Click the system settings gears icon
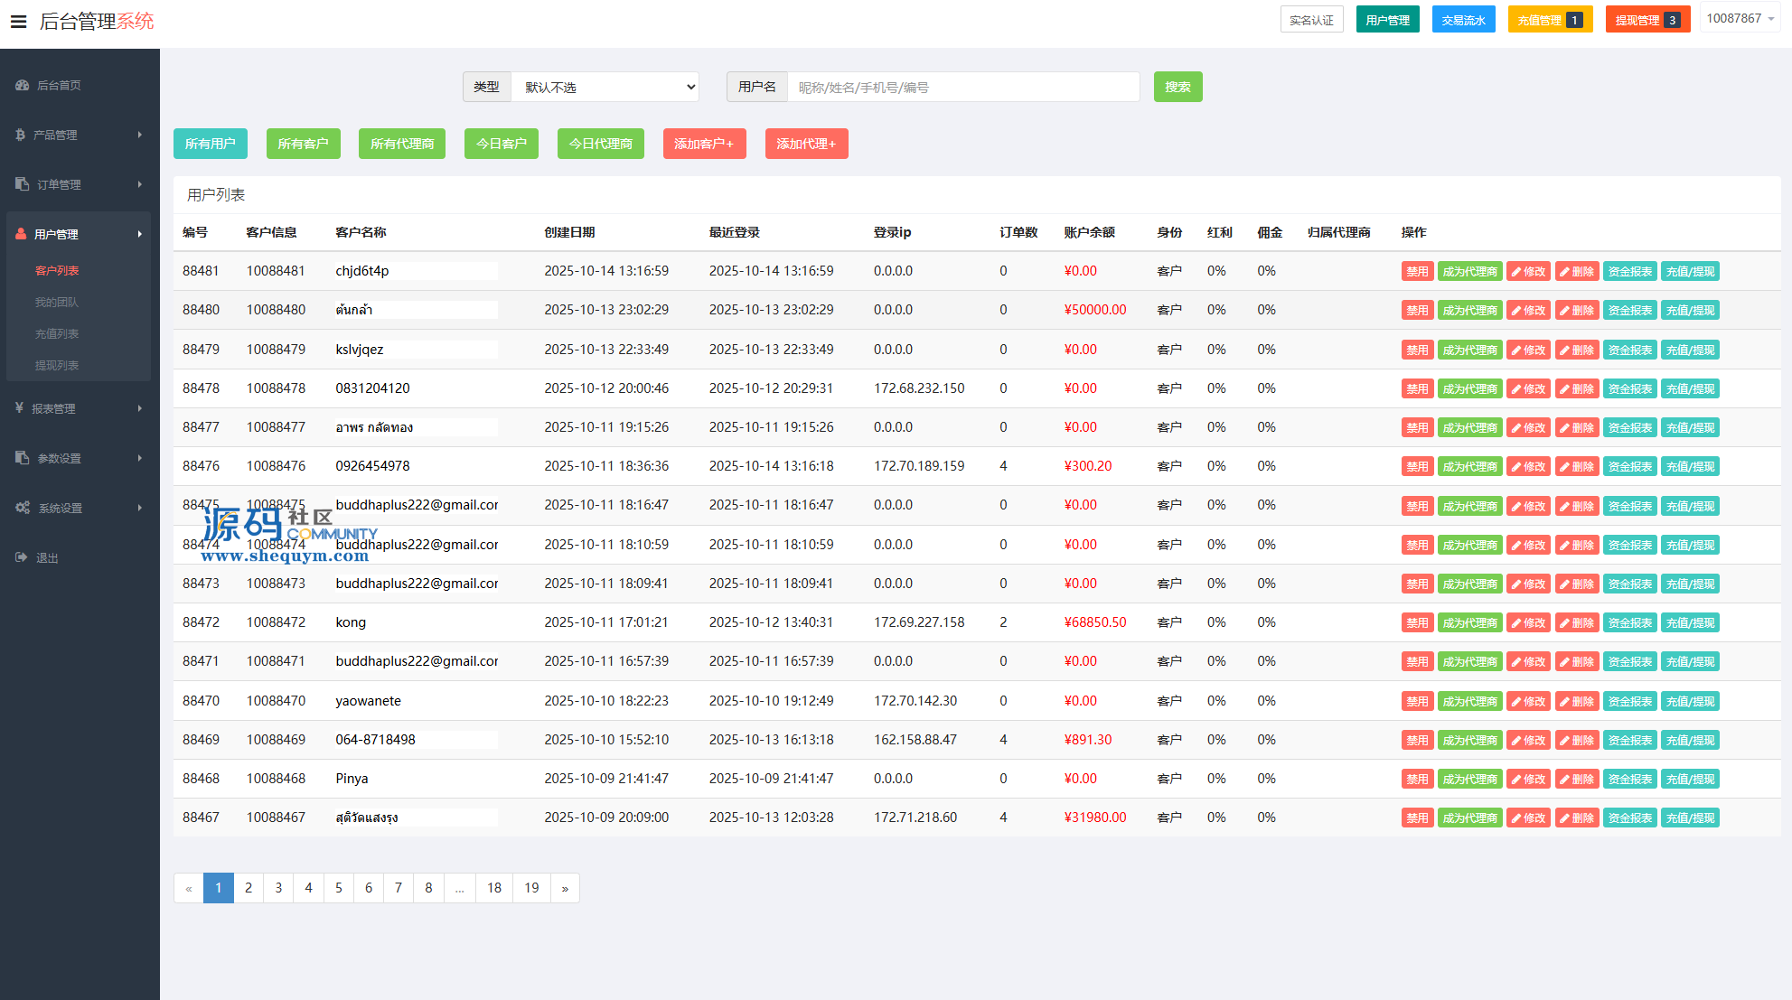 23,508
